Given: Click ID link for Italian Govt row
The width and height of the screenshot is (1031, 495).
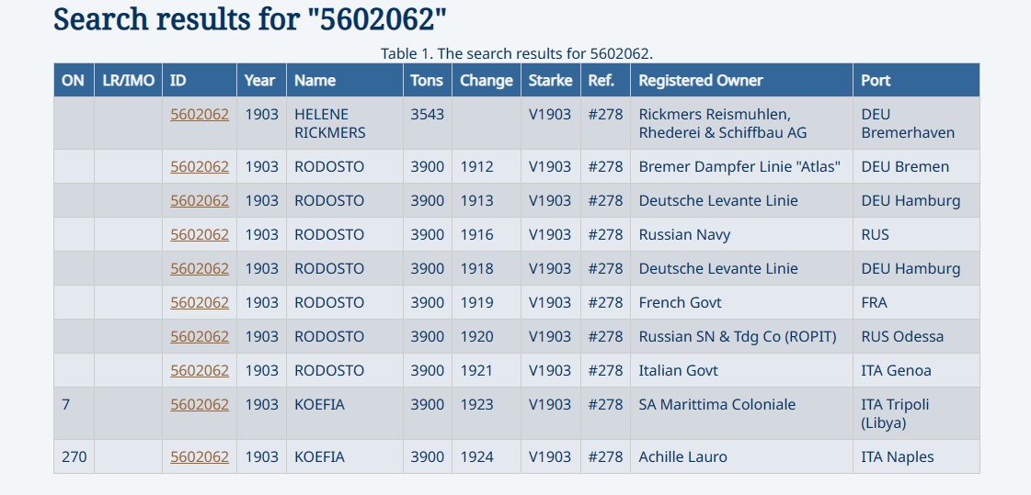Looking at the screenshot, I should point(200,370).
